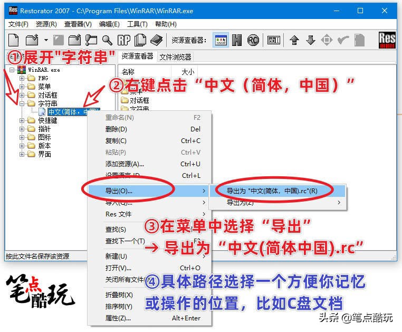402x332 pixels.
Task: Click the grayed checkmark commit icon
Action: click(343, 40)
